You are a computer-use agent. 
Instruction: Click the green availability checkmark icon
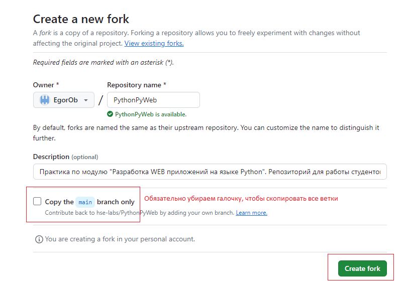pos(110,114)
